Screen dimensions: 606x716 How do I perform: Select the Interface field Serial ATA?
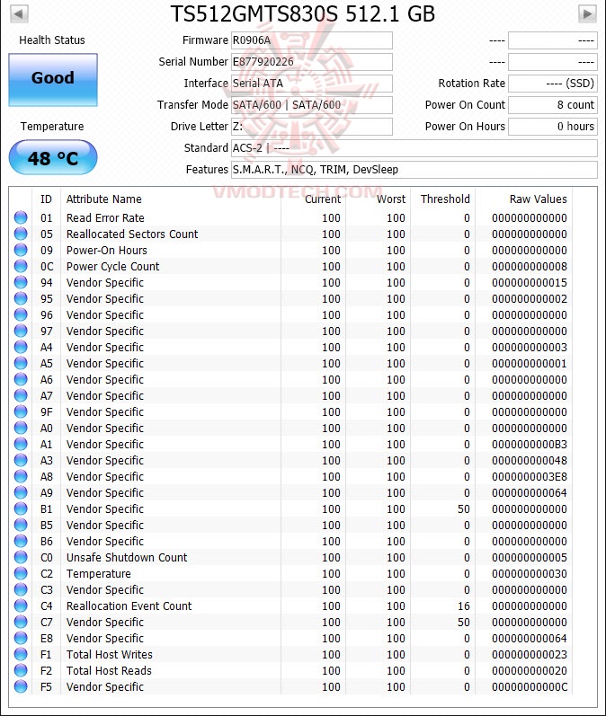coord(312,84)
